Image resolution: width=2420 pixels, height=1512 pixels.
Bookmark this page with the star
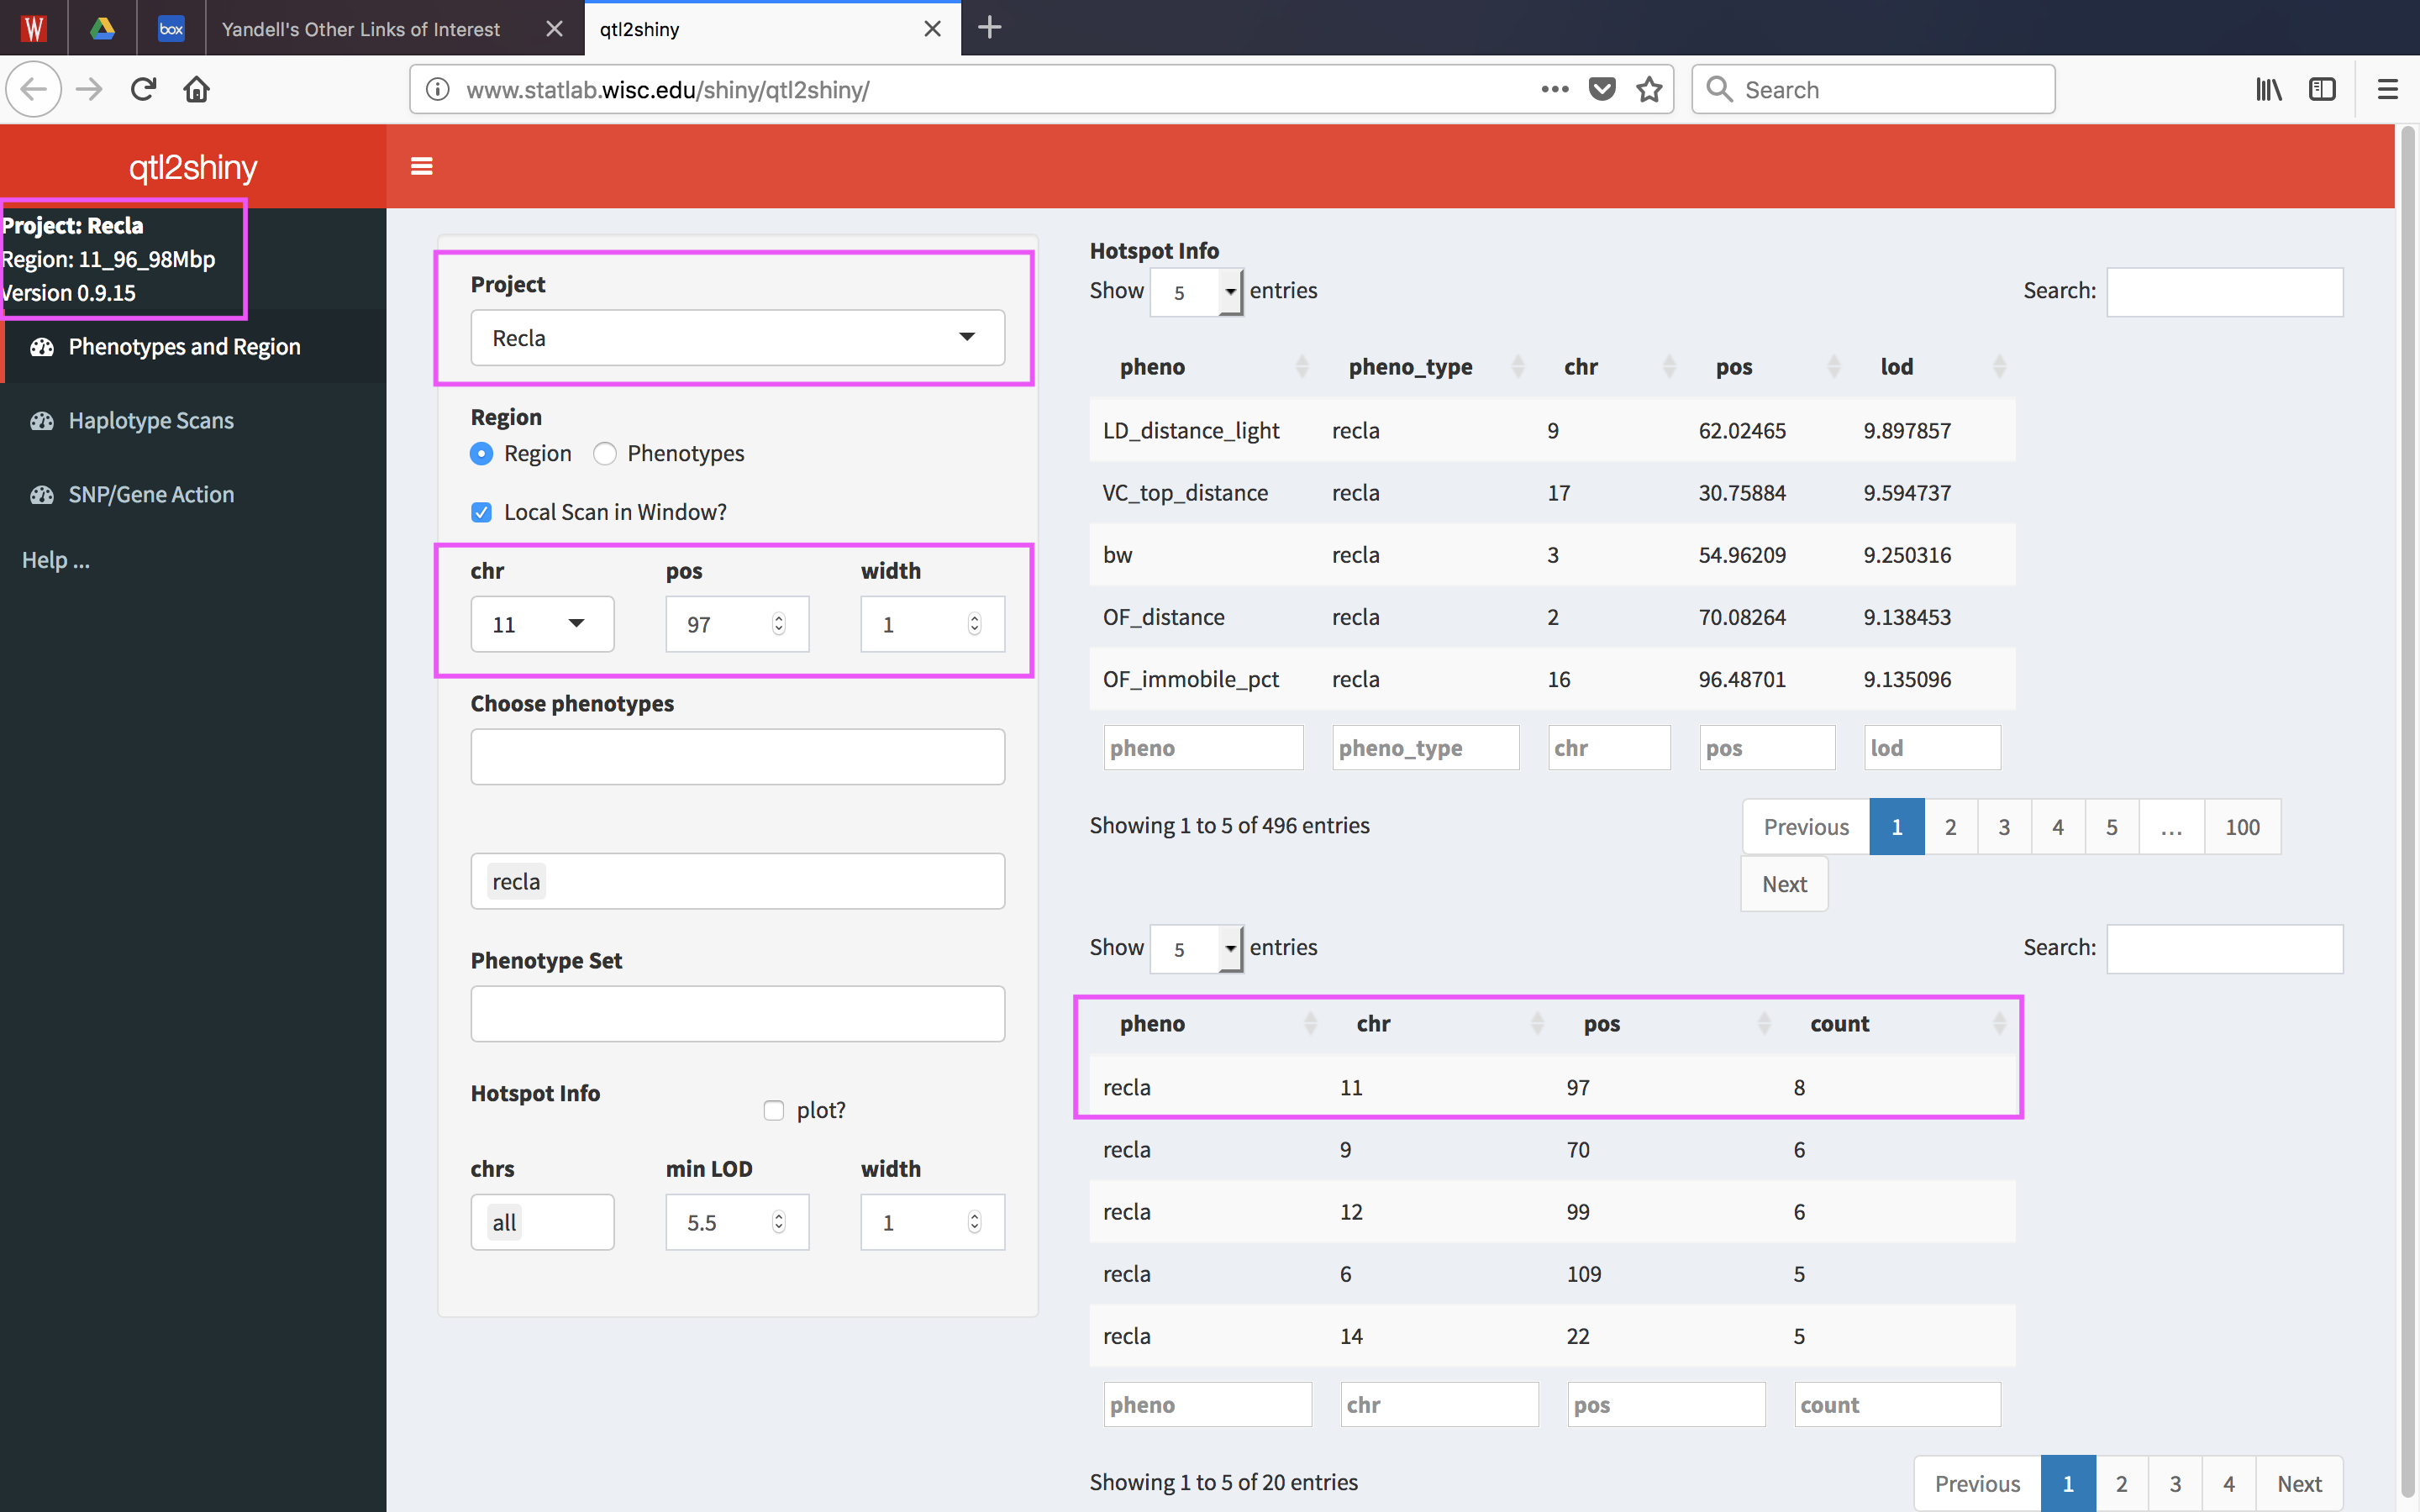click(1649, 89)
